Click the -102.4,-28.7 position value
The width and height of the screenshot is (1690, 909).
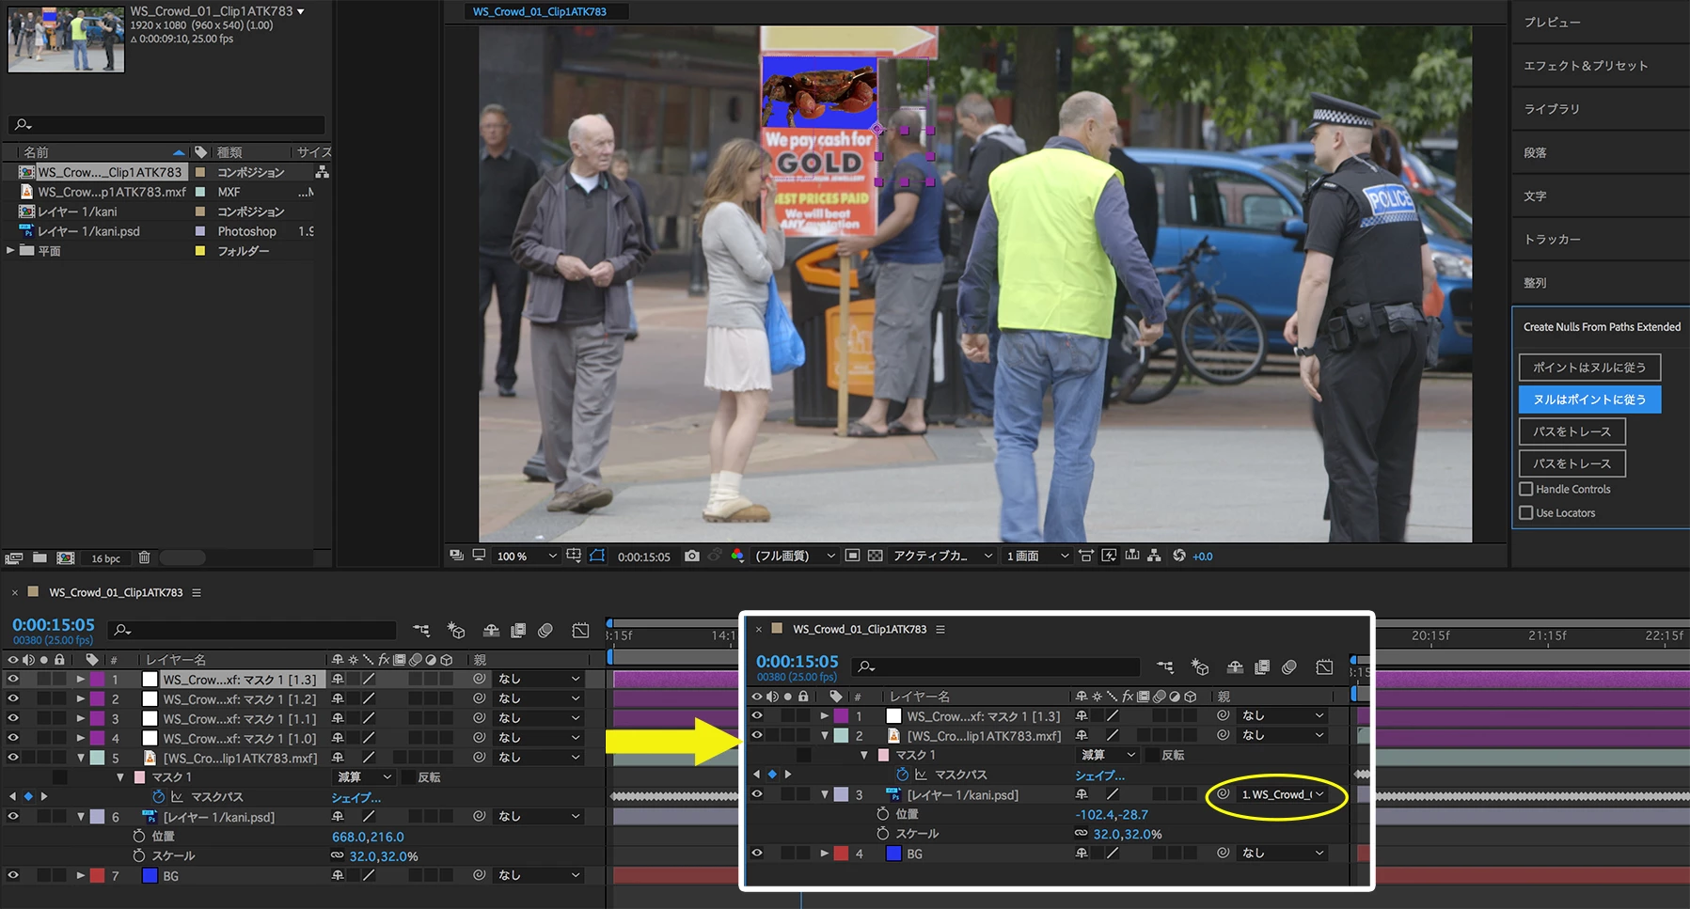[1112, 815]
